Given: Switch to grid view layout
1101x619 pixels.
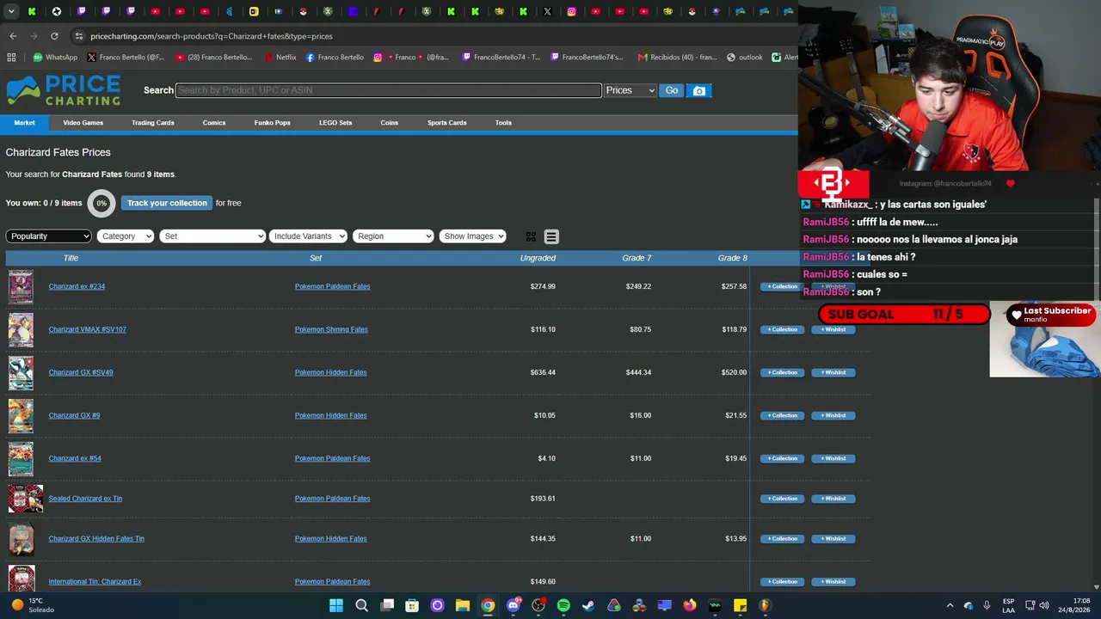Looking at the screenshot, I should [x=531, y=236].
